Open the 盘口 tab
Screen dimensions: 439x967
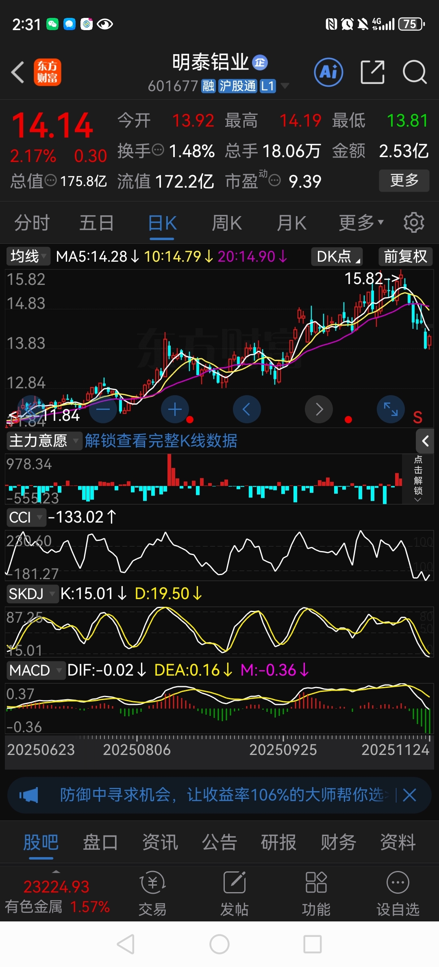click(x=100, y=842)
